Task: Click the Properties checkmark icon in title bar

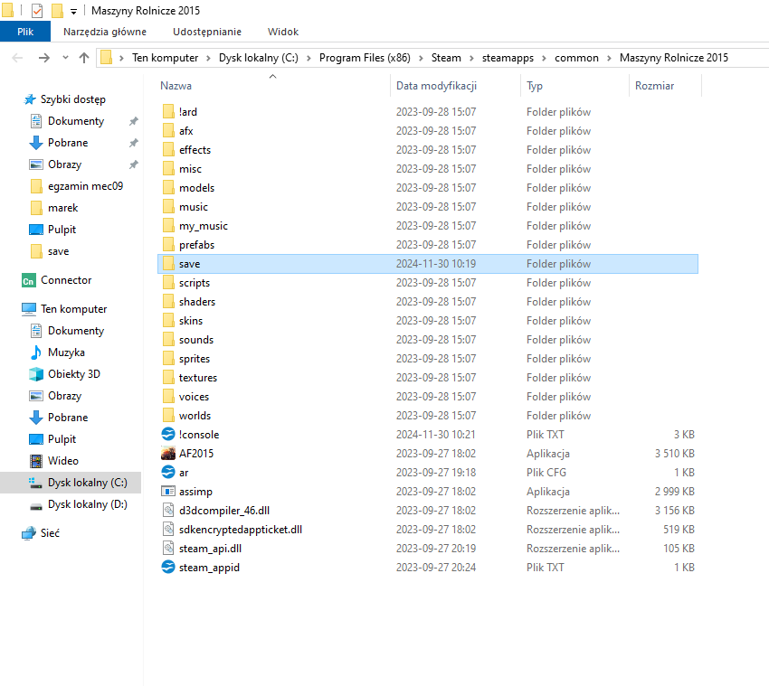Action: [x=37, y=10]
